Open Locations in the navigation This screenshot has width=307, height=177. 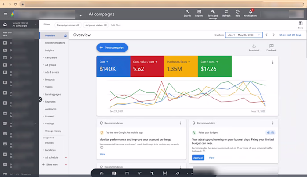[x=50, y=150]
